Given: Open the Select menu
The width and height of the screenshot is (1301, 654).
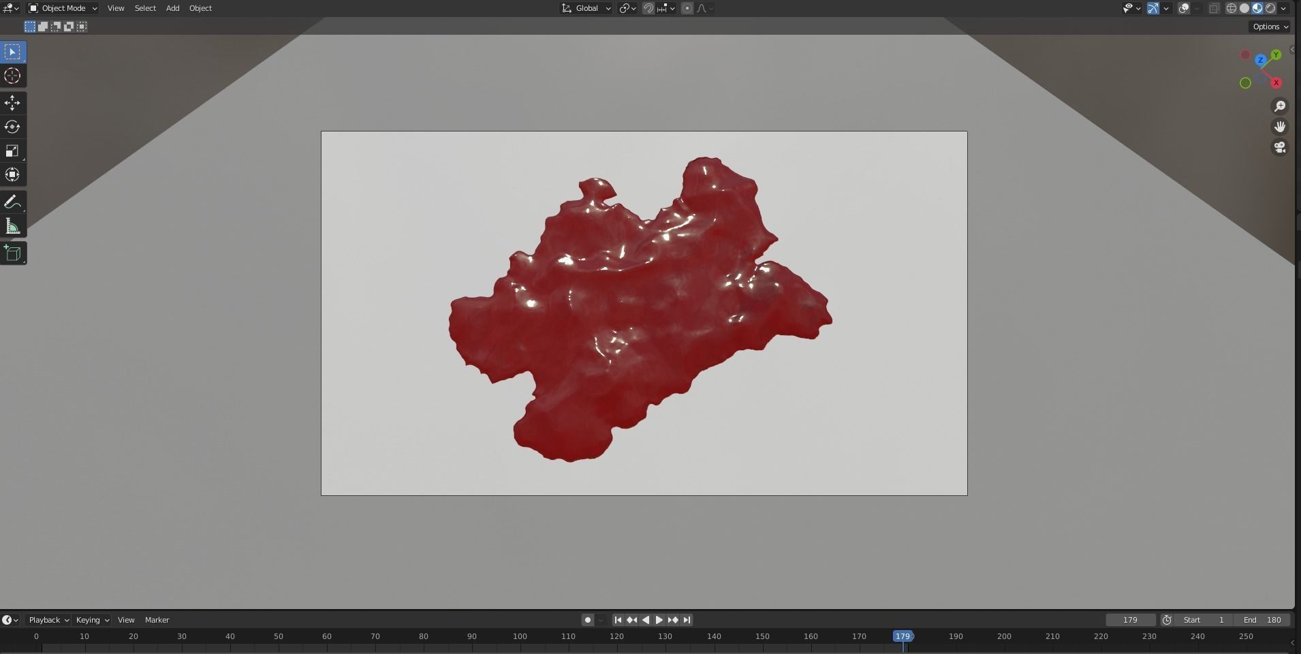Looking at the screenshot, I should pyautogui.click(x=145, y=8).
